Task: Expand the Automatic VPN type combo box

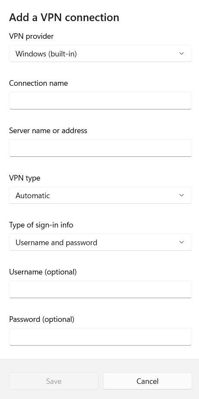Action: click(x=100, y=195)
